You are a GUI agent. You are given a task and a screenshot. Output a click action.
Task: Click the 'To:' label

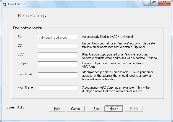[20, 37]
